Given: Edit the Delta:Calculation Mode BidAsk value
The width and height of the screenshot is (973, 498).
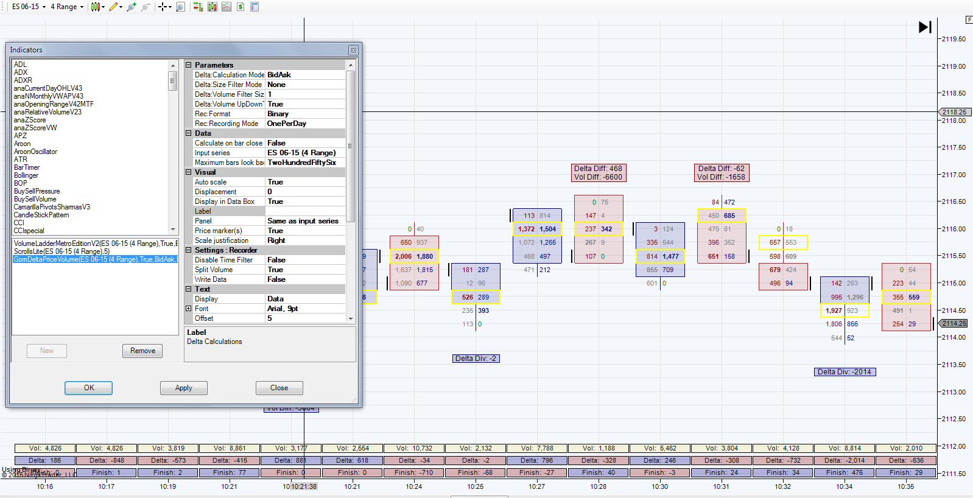Looking at the screenshot, I should click(306, 75).
